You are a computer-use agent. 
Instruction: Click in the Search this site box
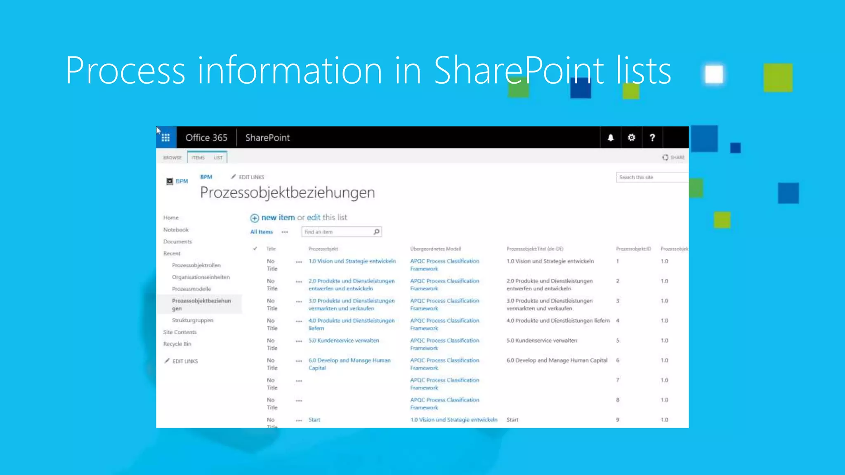652,177
